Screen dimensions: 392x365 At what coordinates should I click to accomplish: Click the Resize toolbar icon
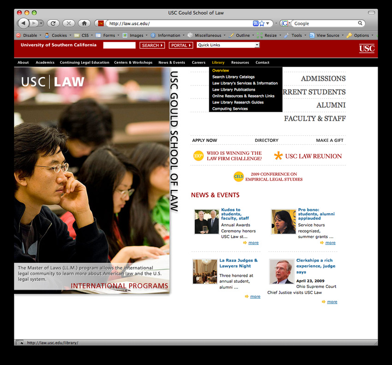260,35
